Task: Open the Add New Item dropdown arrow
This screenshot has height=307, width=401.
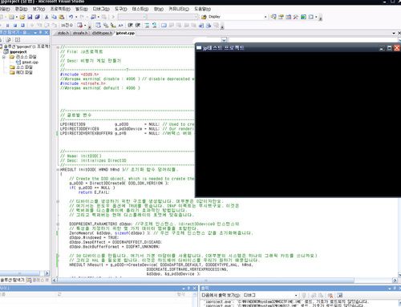Action: click(x=16, y=17)
